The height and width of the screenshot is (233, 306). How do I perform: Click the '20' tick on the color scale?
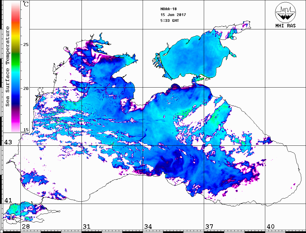pyautogui.click(x=26, y=88)
